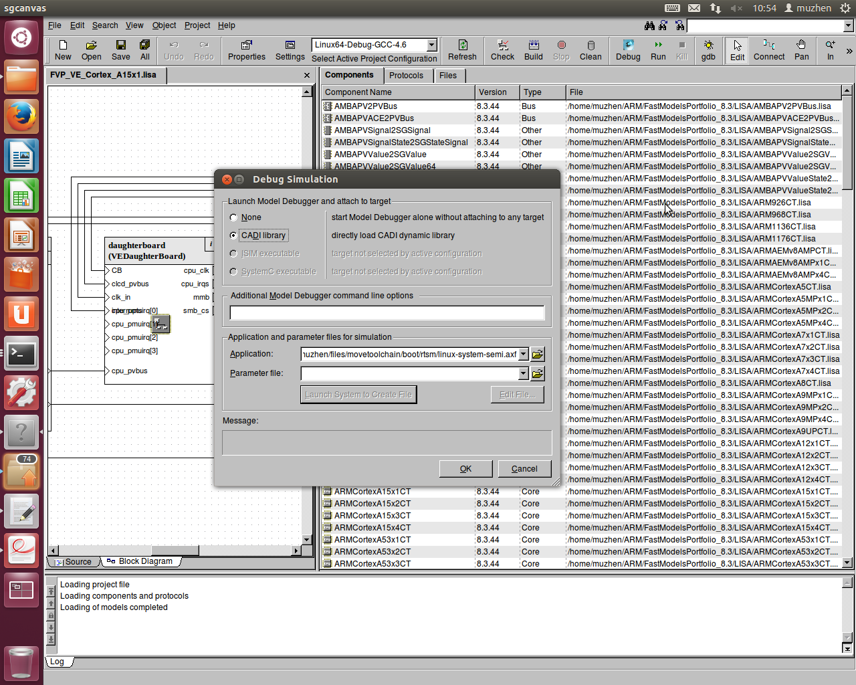Click the Check toolbar icon
Viewport: 856px width, 685px height.
pyautogui.click(x=502, y=50)
